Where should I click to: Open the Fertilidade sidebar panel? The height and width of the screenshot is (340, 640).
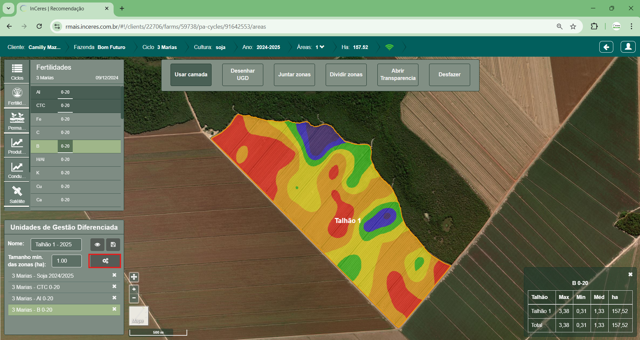[17, 96]
